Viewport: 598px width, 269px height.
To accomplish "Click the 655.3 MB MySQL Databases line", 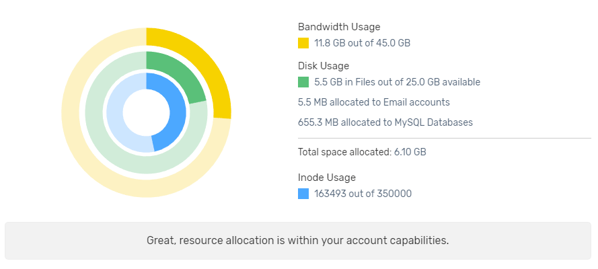I will [385, 122].
